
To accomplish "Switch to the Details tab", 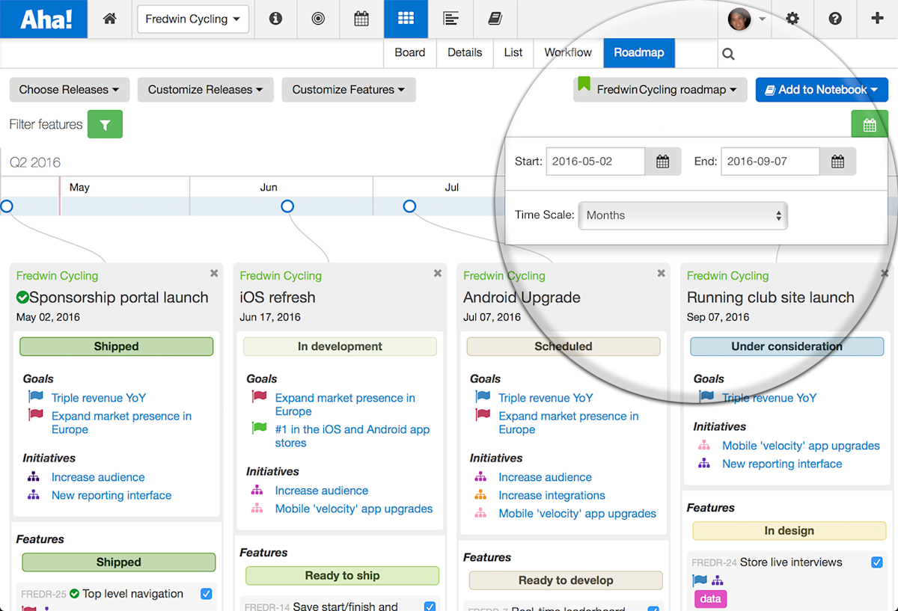I will (x=465, y=52).
